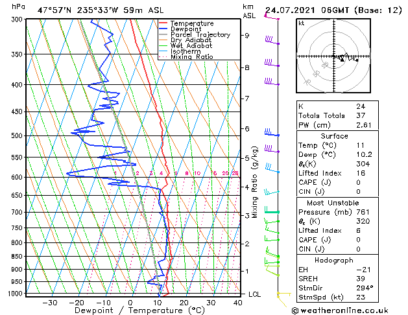Select the 1000 hPa pressure label
Screen dimensions: 408x315
tap(17, 294)
